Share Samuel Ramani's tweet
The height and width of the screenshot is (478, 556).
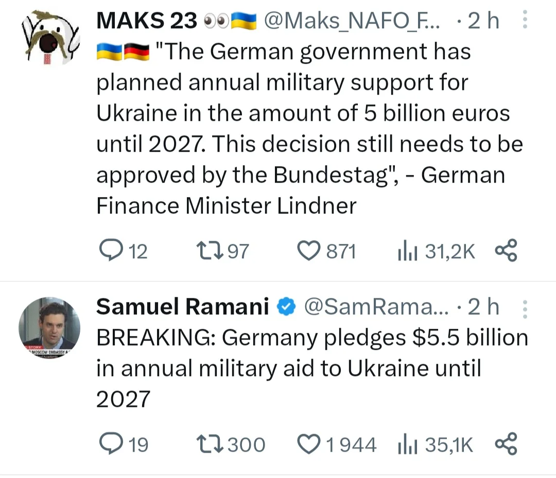[x=505, y=445]
